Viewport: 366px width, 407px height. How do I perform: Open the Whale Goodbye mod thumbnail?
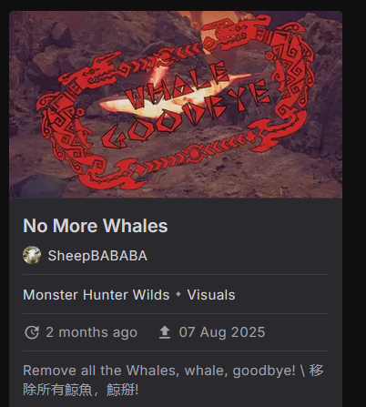(x=176, y=105)
